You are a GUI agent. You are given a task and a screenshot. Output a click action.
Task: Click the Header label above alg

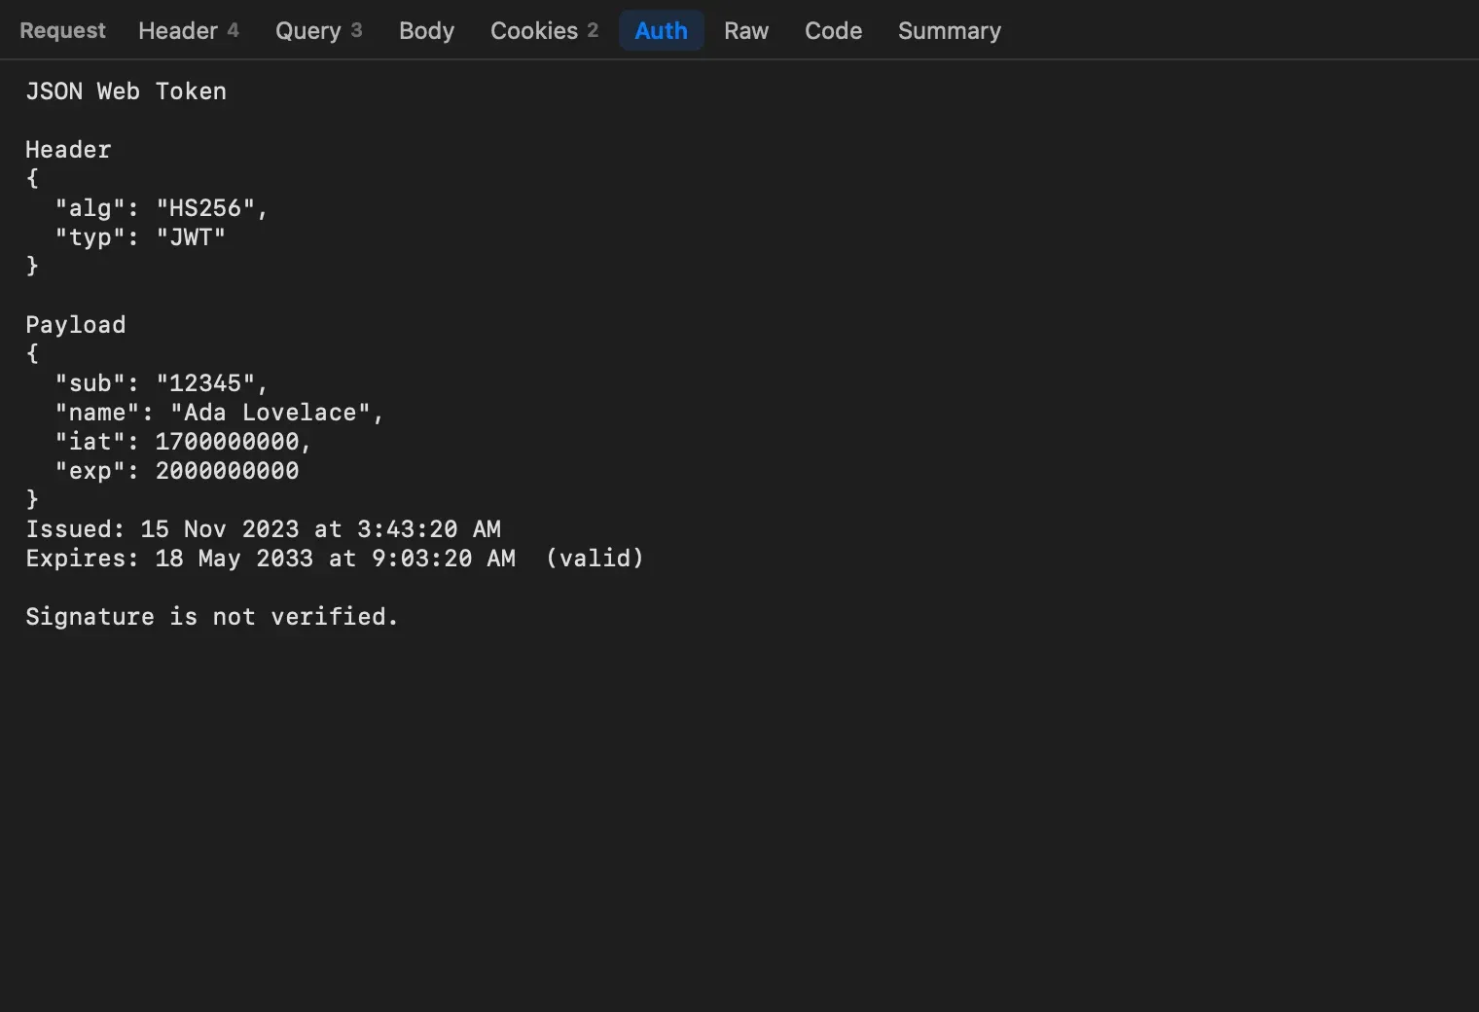click(68, 150)
